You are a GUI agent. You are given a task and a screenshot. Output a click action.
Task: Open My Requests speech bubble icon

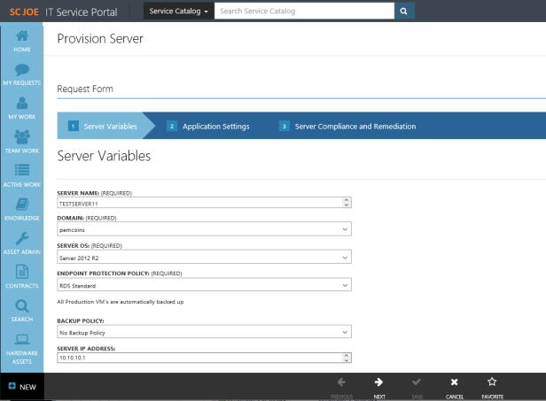[x=22, y=72]
